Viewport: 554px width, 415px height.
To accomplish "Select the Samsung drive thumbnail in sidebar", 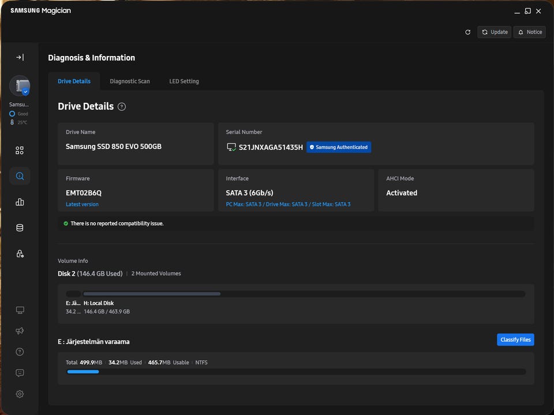I will [20, 86].
